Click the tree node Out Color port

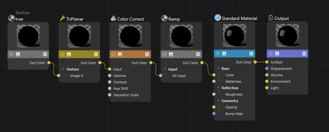tap(49, 62)
